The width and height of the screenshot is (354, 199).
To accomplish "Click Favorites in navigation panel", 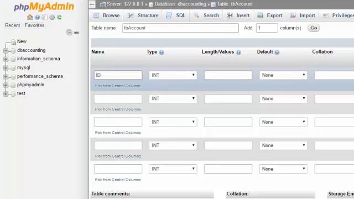I will pos(34,25).
